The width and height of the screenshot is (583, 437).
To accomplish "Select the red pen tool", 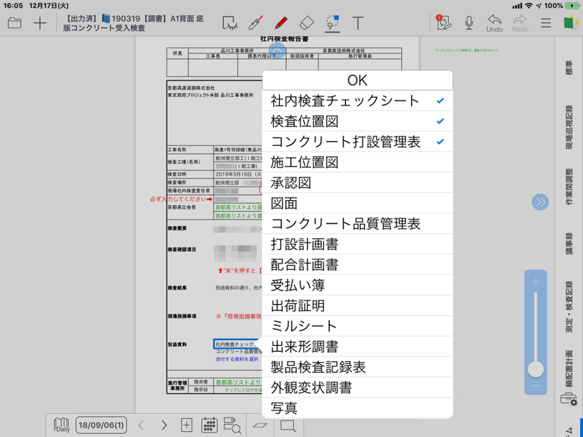I will point(281,23).
